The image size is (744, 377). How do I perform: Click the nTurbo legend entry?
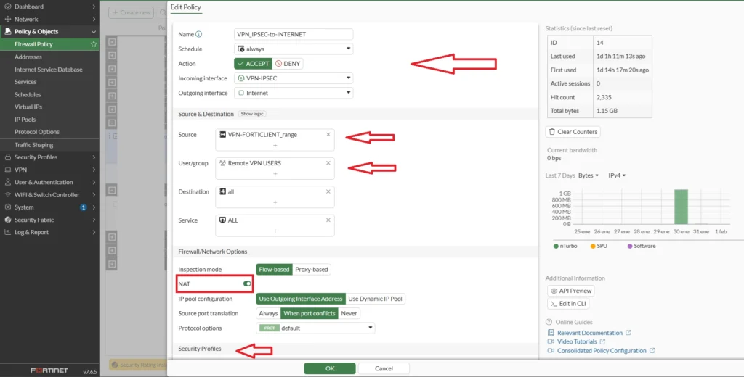pos(565,246)
